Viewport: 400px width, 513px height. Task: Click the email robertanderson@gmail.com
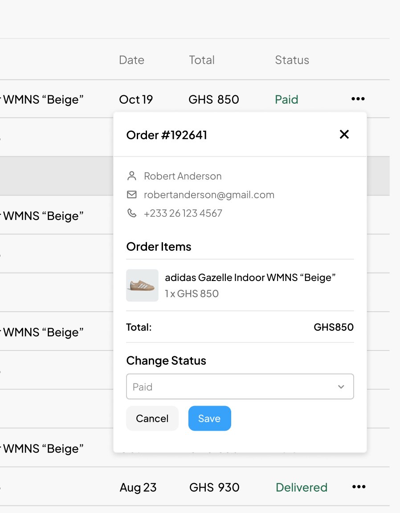pyautogui.click(x=209, y=195)
